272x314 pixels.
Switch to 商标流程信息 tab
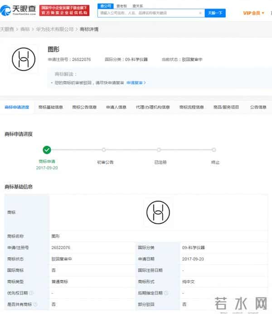pos(191,107)
